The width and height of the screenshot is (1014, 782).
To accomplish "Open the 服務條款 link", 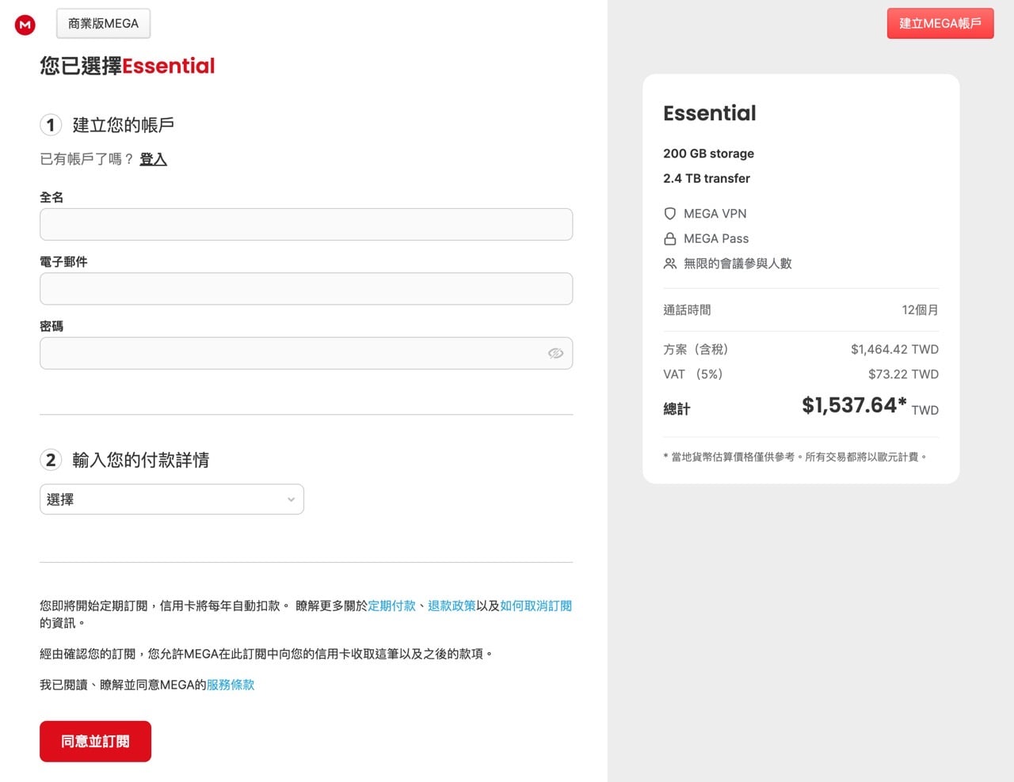I will pyautogui.click(x=231, y=685).
